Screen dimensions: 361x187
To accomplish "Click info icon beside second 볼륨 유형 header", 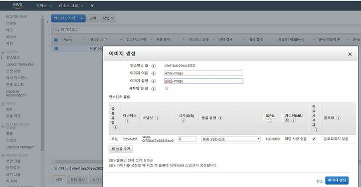I will pyautogui.click(x=220, y=118).
